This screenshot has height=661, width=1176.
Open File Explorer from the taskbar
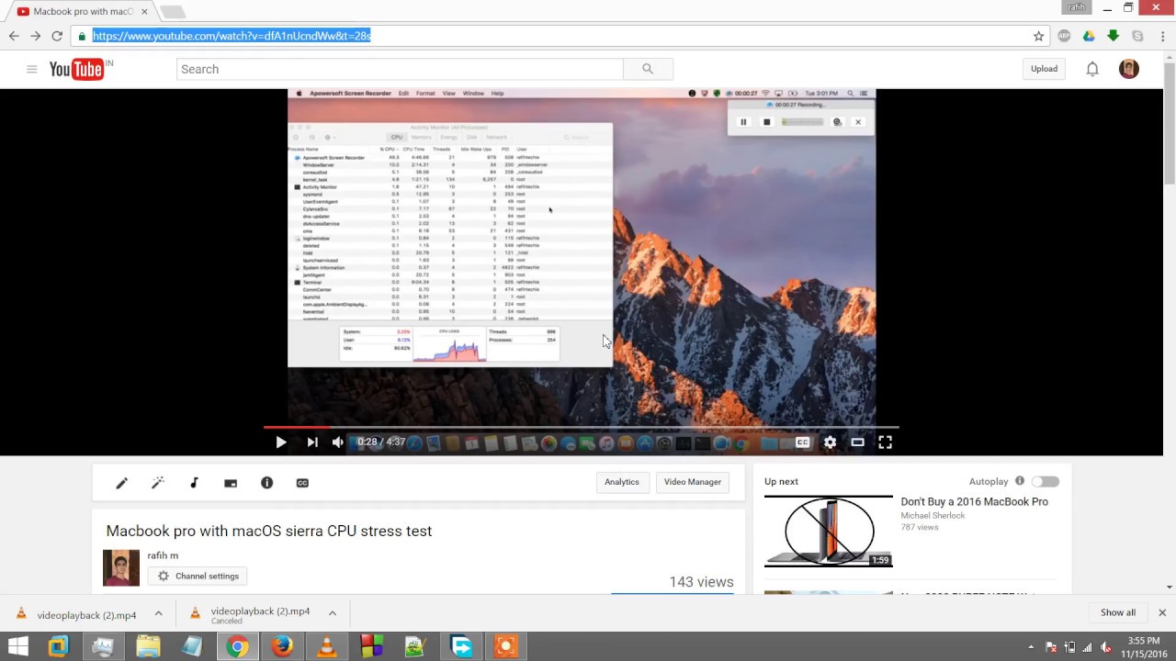click(x=148, y=646)
